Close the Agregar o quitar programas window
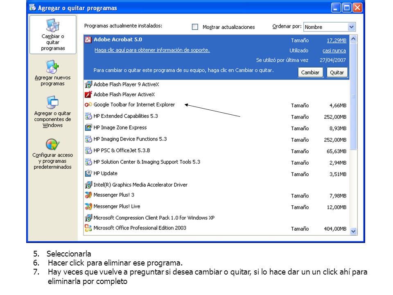This screenshot has height=295, width=393. [x=358, y=7]
